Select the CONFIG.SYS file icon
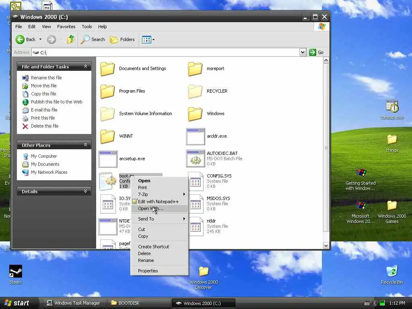412x309 pixels. [x=196, y=181]
